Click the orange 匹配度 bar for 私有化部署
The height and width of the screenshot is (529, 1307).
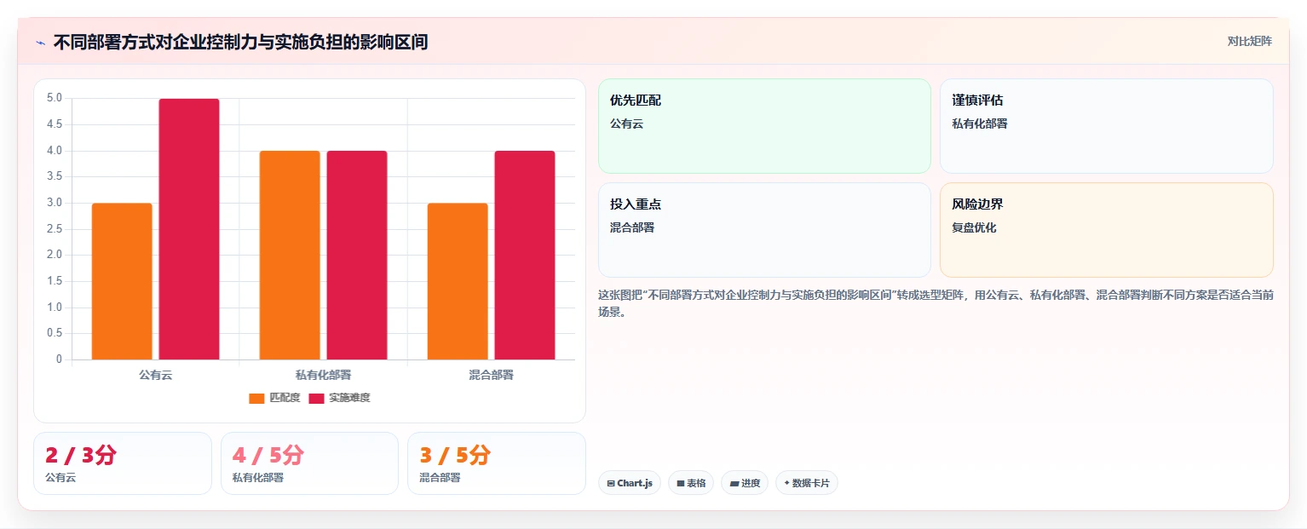[290, 256]
